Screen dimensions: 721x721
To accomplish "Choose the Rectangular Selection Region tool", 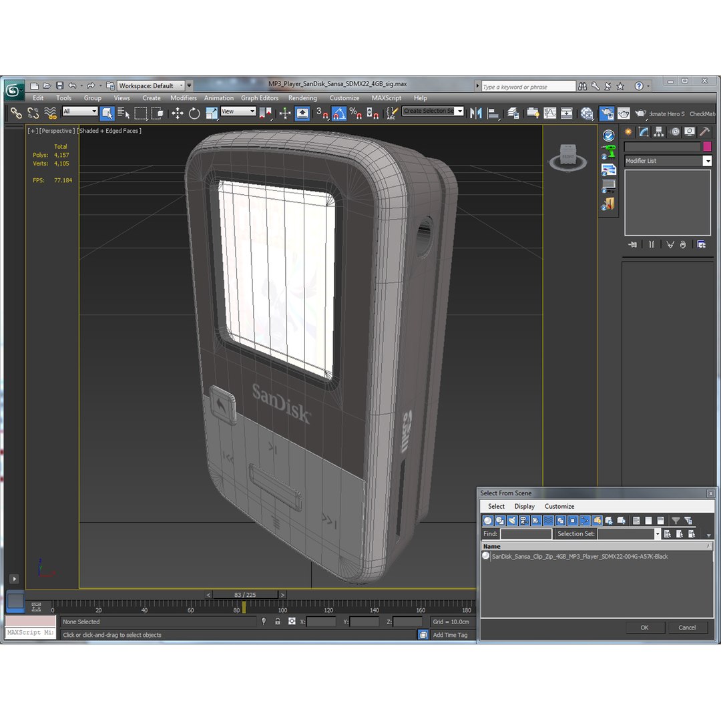I will [x=140, y=113].
